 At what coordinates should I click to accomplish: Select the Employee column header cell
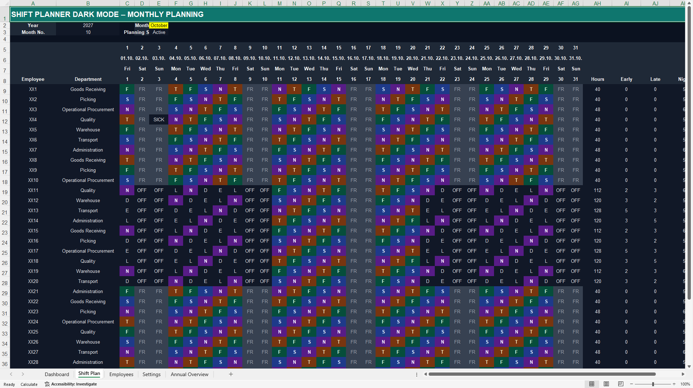point(33,79)
